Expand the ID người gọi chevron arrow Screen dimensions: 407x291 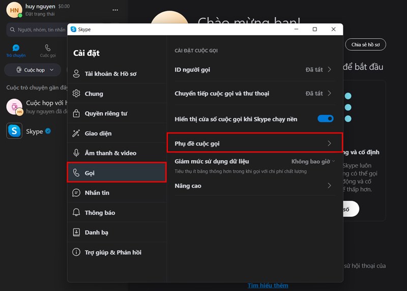[x=329, y=70]
